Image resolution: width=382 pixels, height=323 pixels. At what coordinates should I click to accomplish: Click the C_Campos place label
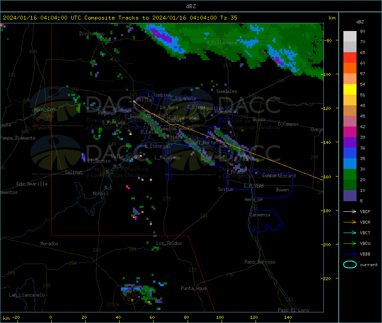tap(288, 124)
